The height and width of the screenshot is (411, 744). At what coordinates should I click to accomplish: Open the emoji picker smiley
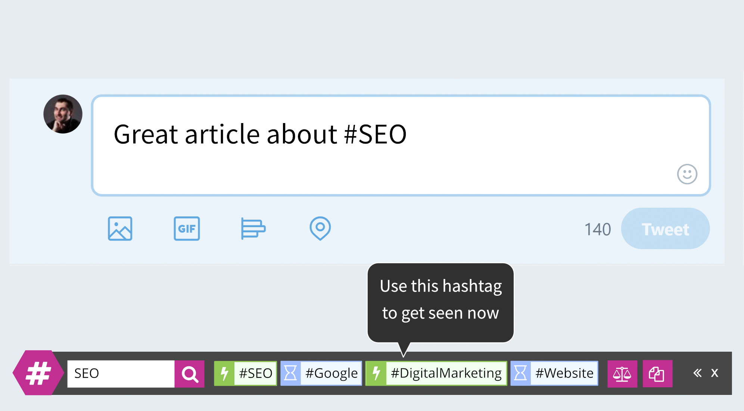click(x=687, y=174)
